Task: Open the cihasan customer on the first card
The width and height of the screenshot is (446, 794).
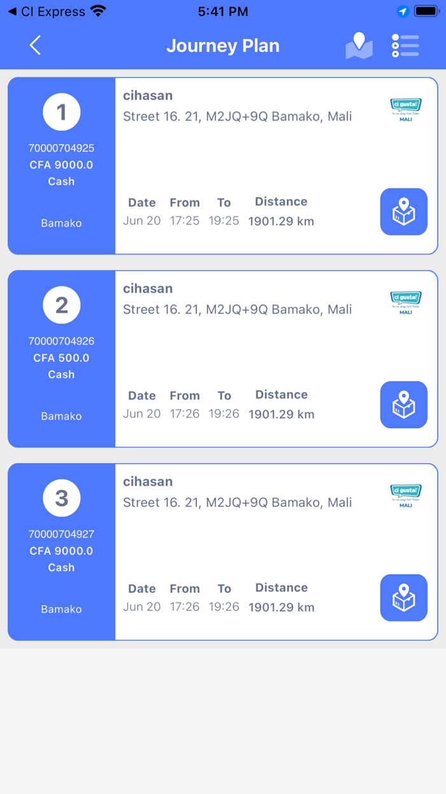Action: pos(148,96)
